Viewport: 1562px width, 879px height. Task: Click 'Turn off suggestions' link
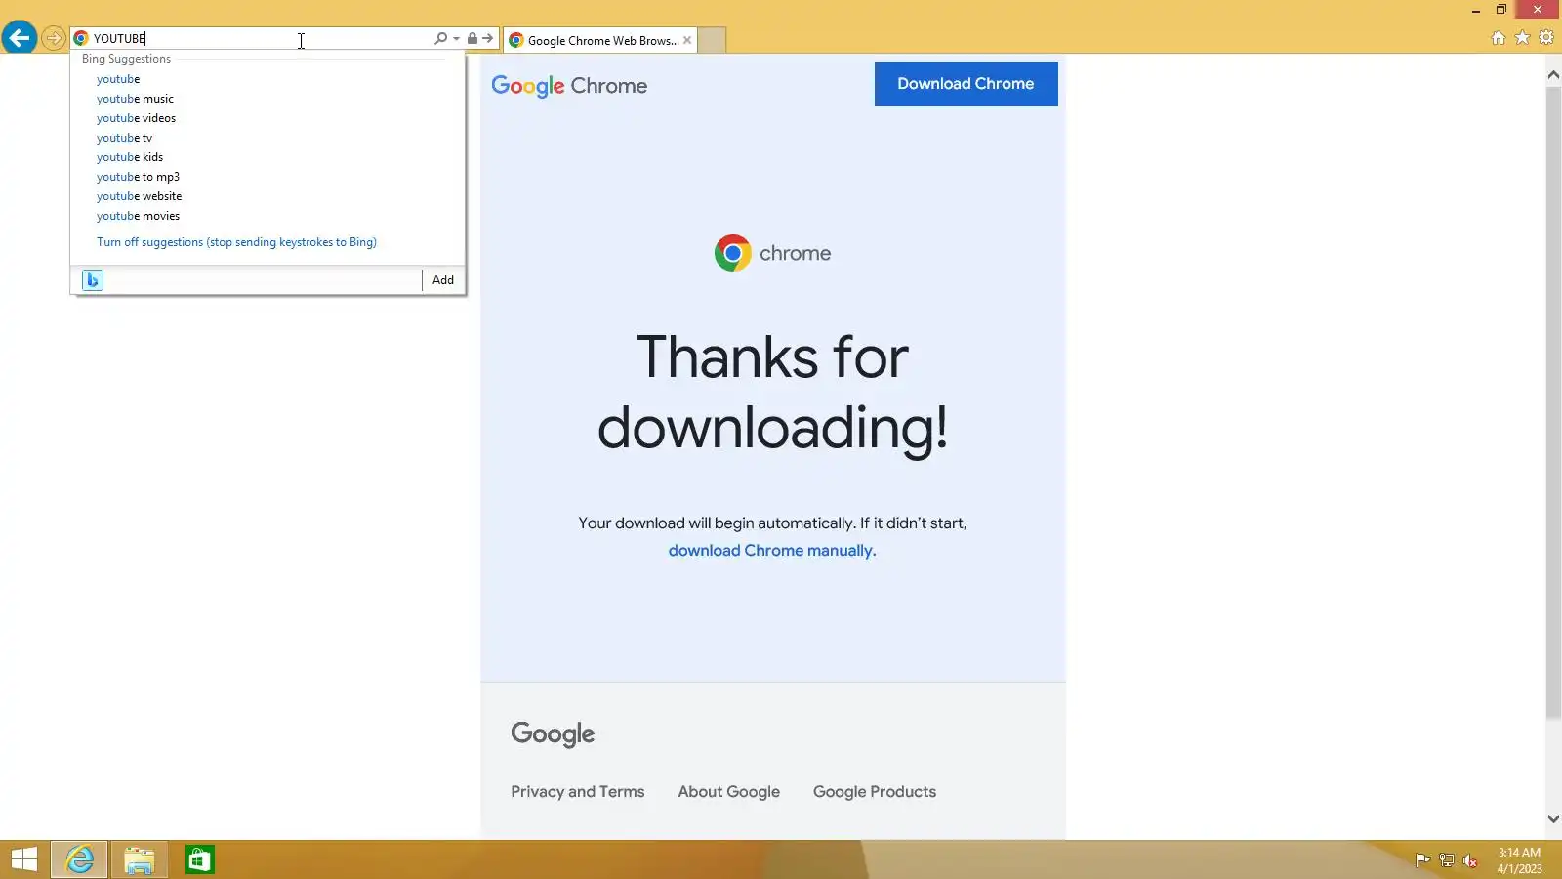tap(236, 242)
